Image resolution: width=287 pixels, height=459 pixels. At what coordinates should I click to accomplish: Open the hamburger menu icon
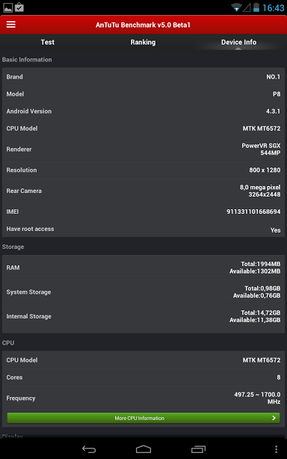click(10, 25)
